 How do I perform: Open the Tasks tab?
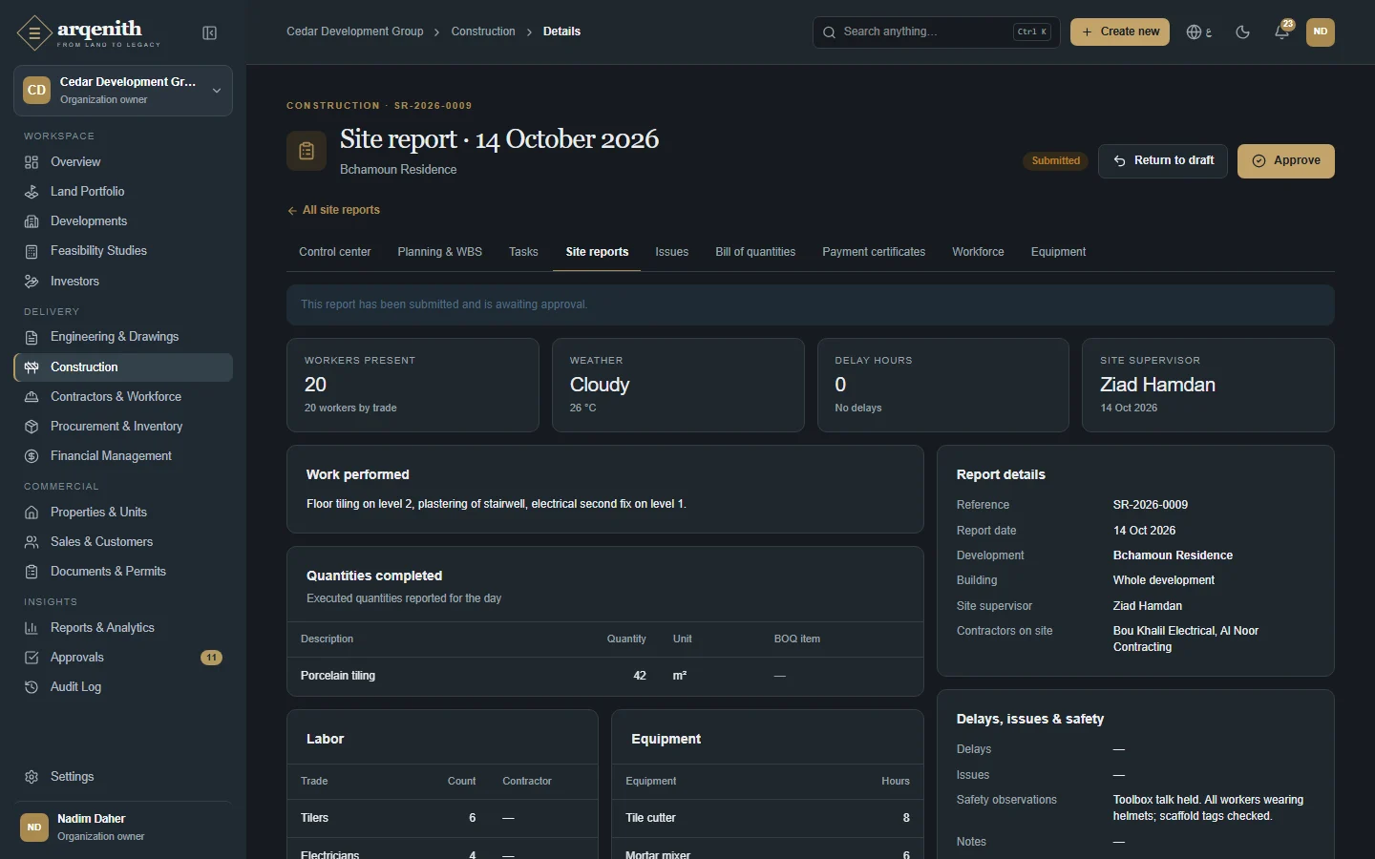[523, 252]
